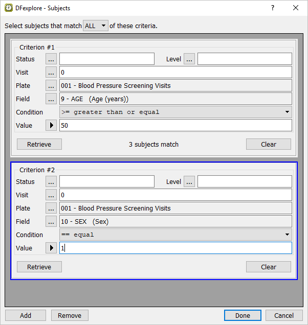The height and width of the screenshot is (325, 308).
Task: Open 'greater than or equal' condition dropdown
Action: tap(175, 112)
